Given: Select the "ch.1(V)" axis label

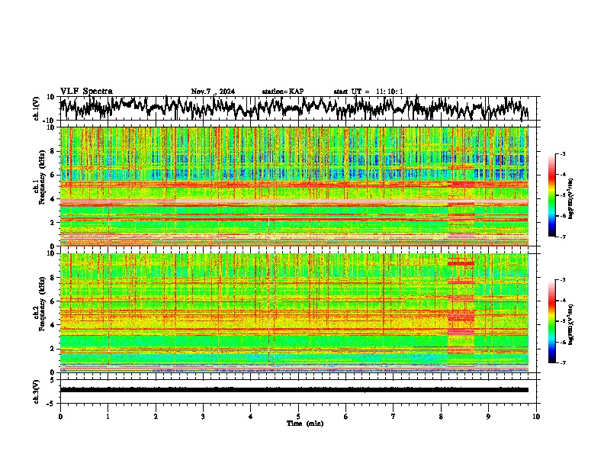Looking at the screenshot, I should tap(37, 108).
